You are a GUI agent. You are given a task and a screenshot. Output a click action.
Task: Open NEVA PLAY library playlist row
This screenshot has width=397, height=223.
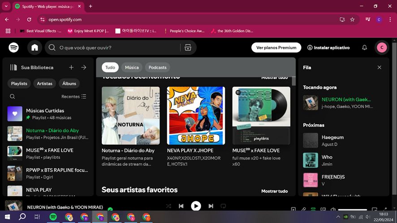click(48, 191)
